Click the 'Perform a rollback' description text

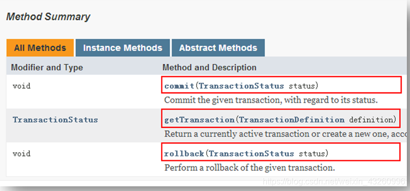click(250, 168)
